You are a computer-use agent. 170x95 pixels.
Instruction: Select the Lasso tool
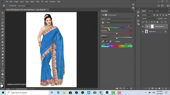tap(2, 19)
